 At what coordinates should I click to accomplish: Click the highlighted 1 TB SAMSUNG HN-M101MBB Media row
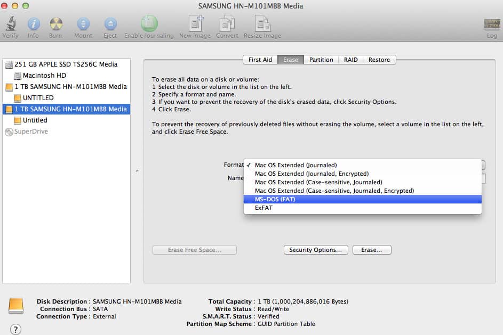point(67,109)
